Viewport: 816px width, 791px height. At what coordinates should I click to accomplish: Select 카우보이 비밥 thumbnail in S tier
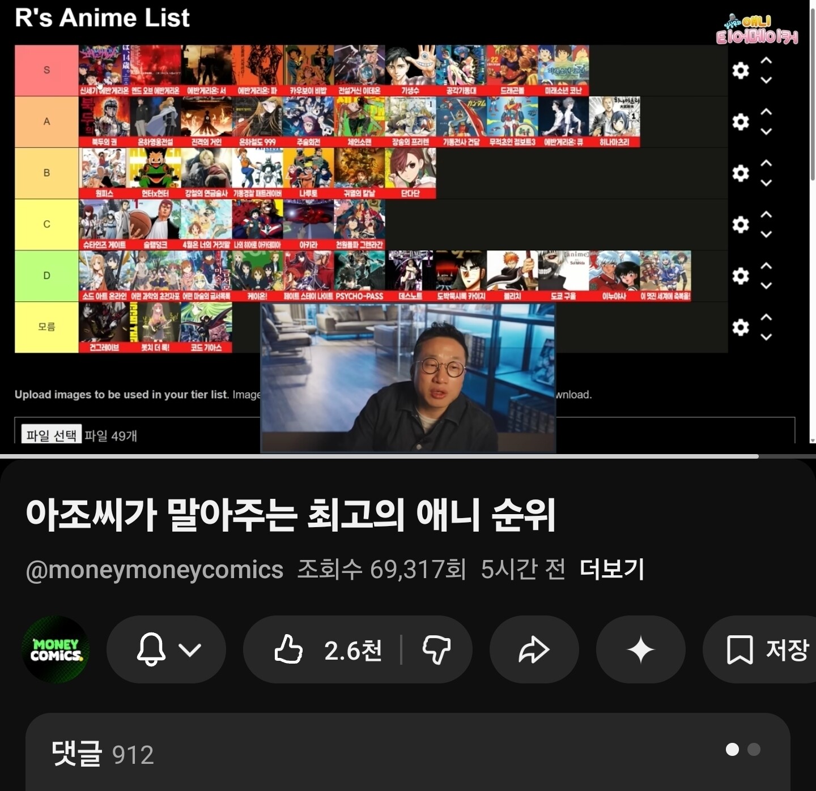click(308, 70)
